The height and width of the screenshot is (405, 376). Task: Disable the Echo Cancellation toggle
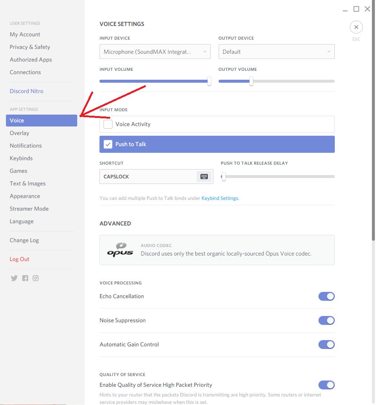[x=327, y=296]
